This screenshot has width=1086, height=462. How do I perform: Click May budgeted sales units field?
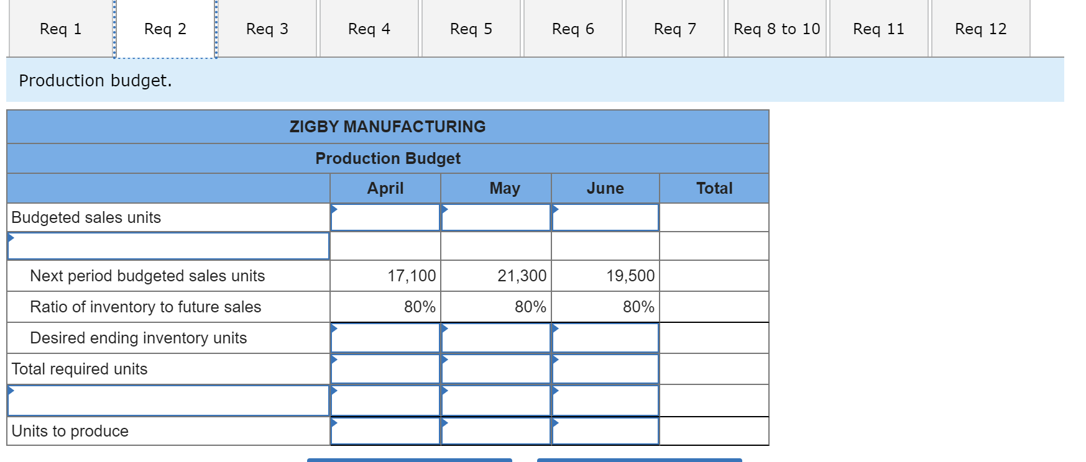pyautogui.click(x=496, y=217)
